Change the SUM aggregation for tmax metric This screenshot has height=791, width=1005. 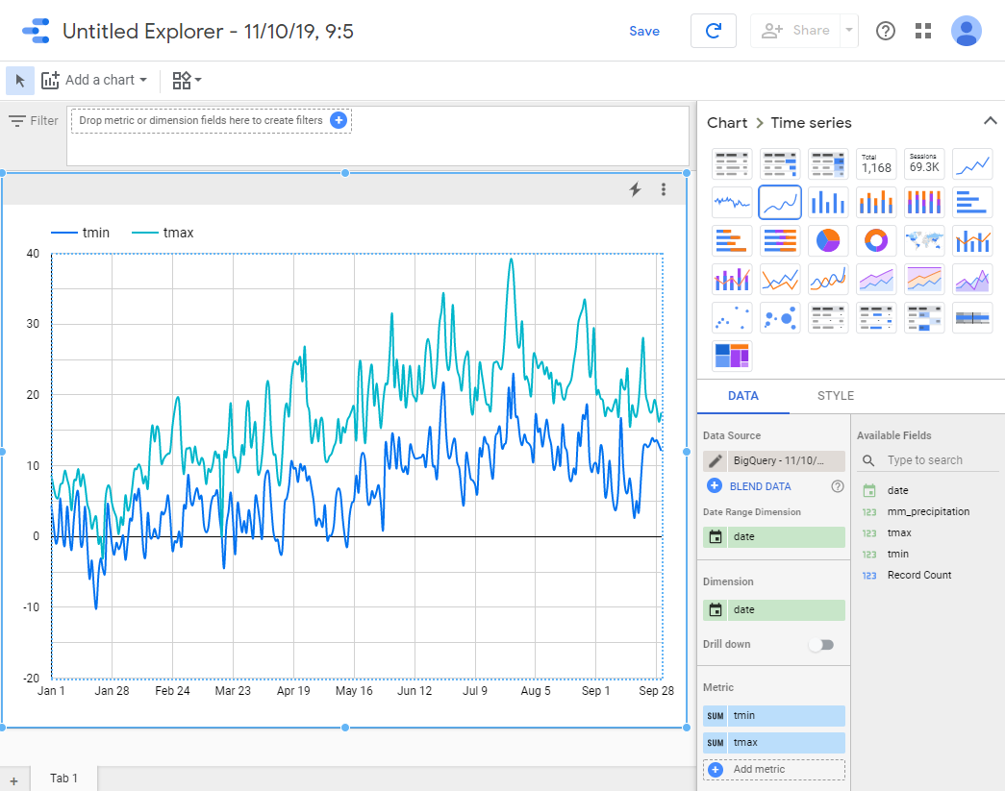716,743
